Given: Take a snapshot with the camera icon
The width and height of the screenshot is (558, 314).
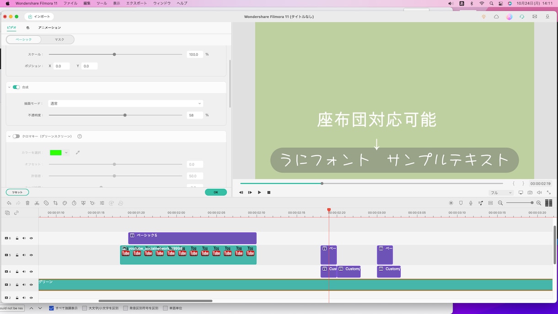Looking at the screenshot, I should pos(530,193).
